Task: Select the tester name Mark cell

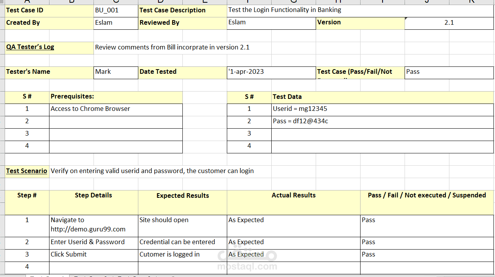Action: [x=116, y=73]
